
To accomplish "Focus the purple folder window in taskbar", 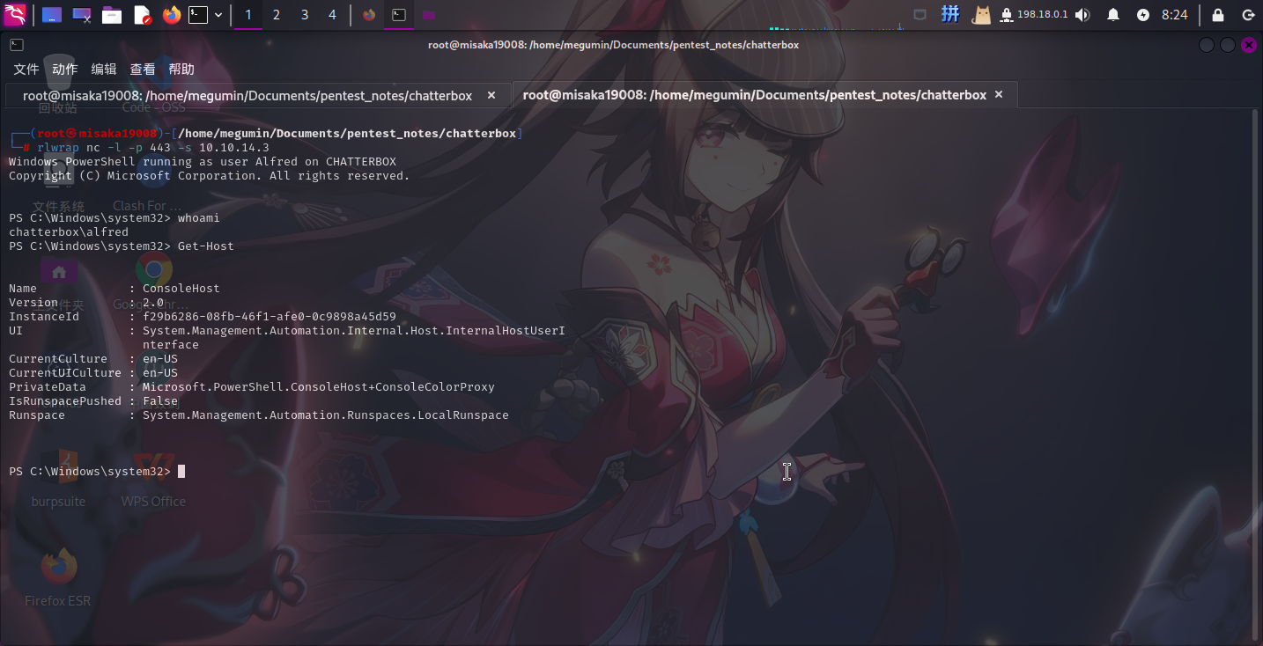I will (x=428, y=15).
